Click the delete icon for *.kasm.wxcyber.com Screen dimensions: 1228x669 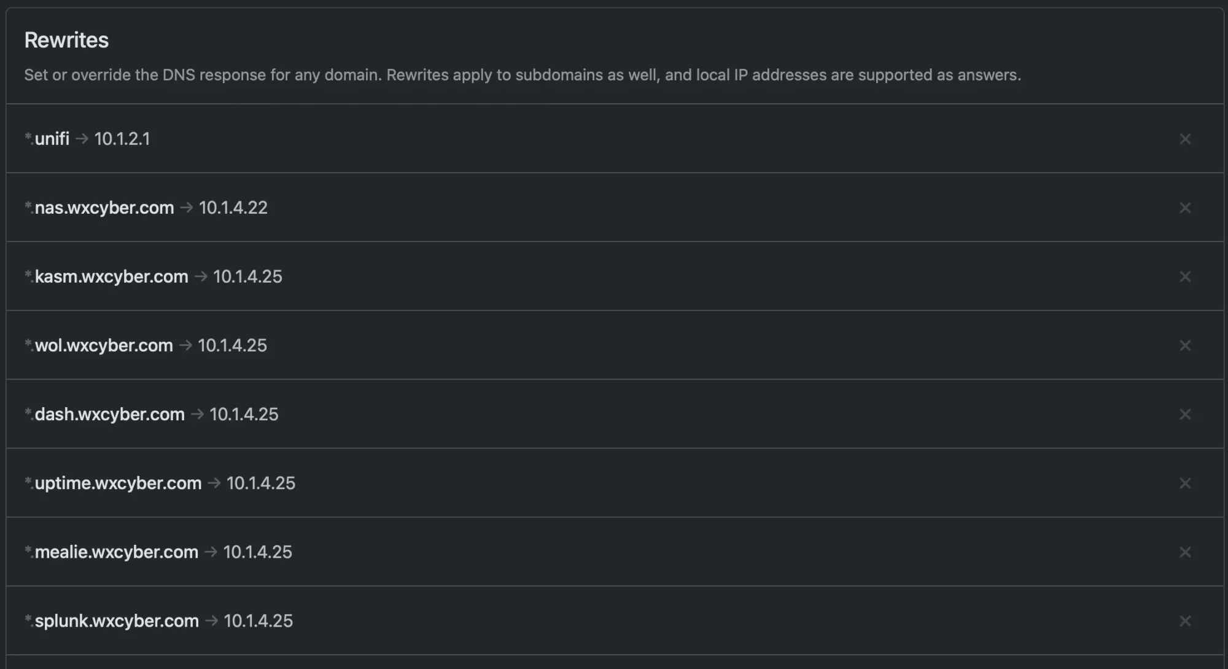[x=1185, y=276]
